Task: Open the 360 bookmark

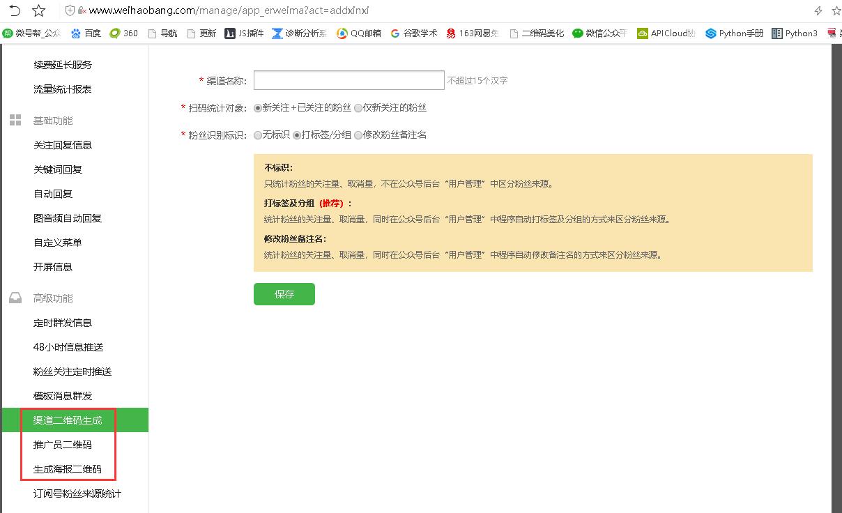Action: click(x=124, y=33)
